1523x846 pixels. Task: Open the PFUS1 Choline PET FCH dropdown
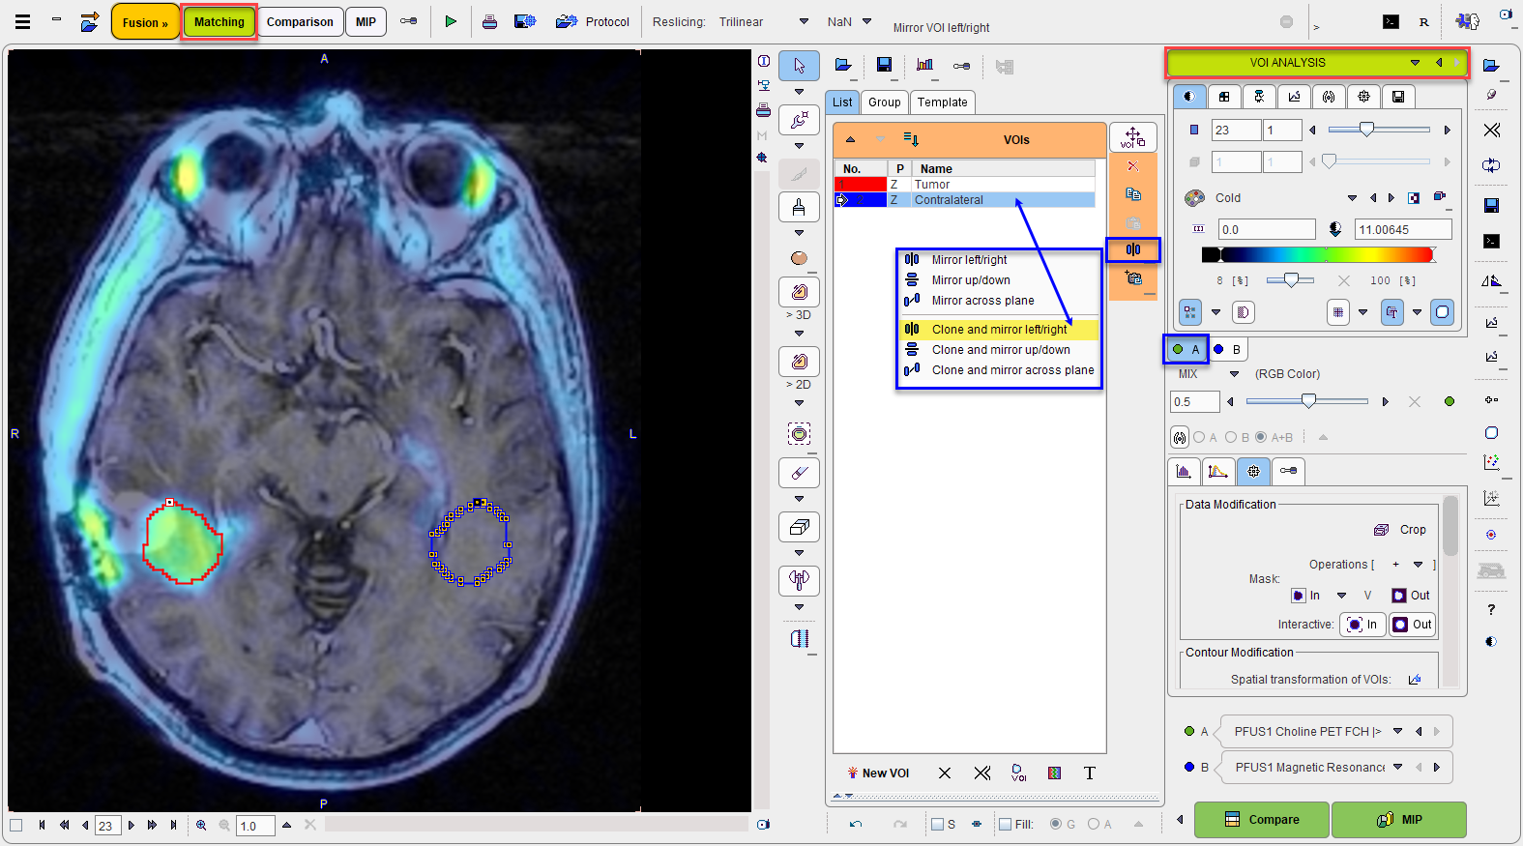coord(1397,732)
